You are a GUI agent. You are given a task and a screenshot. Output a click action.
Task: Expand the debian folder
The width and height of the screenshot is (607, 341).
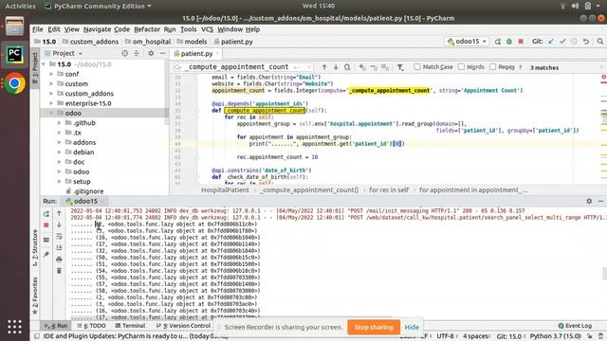[59, 152]
